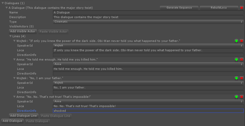Click Add Visible Actor button

pyautogui.click(x=23, y=31)
